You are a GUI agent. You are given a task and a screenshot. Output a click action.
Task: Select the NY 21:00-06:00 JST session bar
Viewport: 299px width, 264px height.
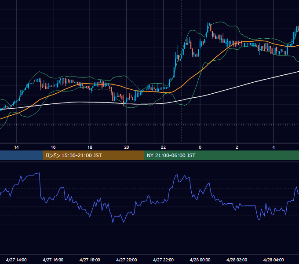tap(221, 155)
